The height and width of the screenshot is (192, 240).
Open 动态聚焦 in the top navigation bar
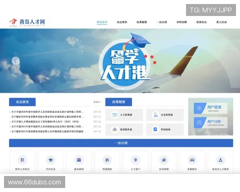tap(122, 22)
